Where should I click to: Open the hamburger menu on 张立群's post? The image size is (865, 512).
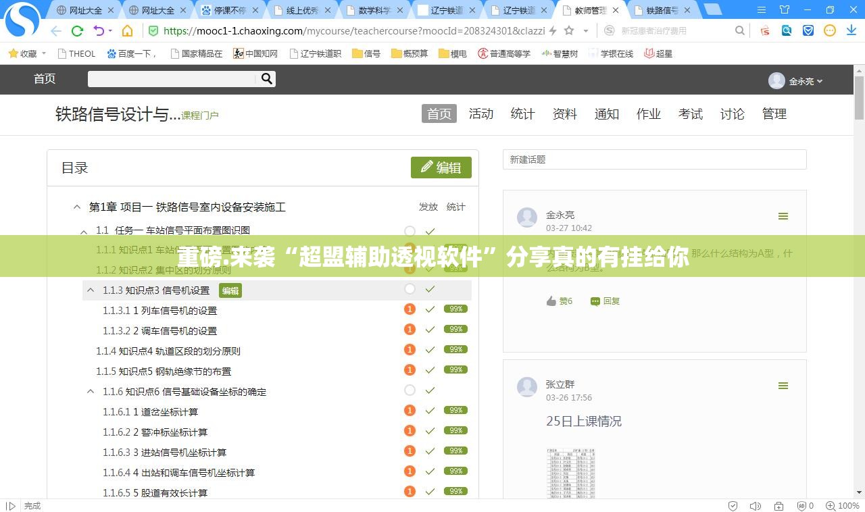point(783,386)
